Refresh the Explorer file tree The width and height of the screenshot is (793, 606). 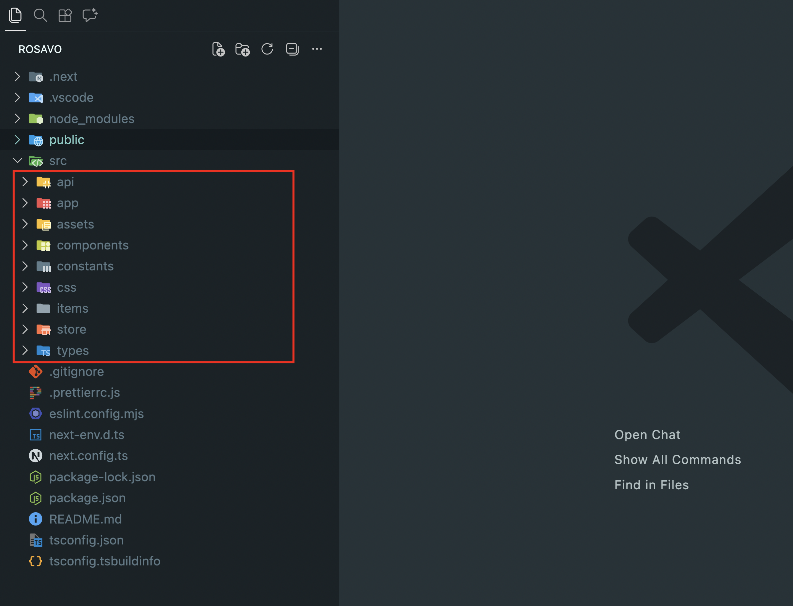[267, 49]
